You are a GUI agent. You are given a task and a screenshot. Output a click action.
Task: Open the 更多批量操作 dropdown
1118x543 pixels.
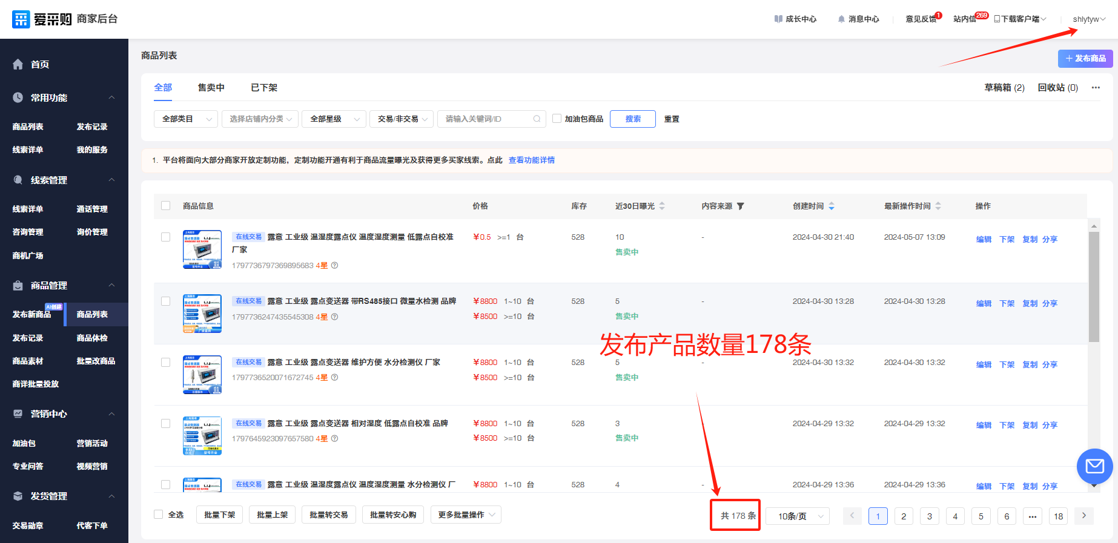466,515
